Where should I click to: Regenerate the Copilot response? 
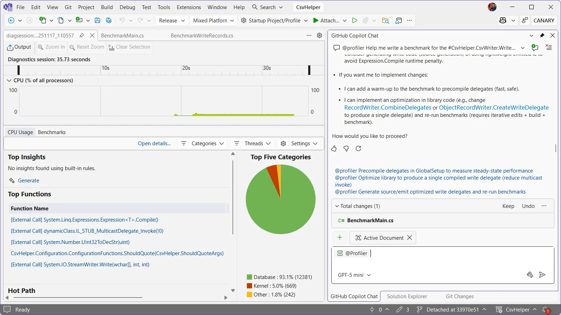[x=358, y=148]
